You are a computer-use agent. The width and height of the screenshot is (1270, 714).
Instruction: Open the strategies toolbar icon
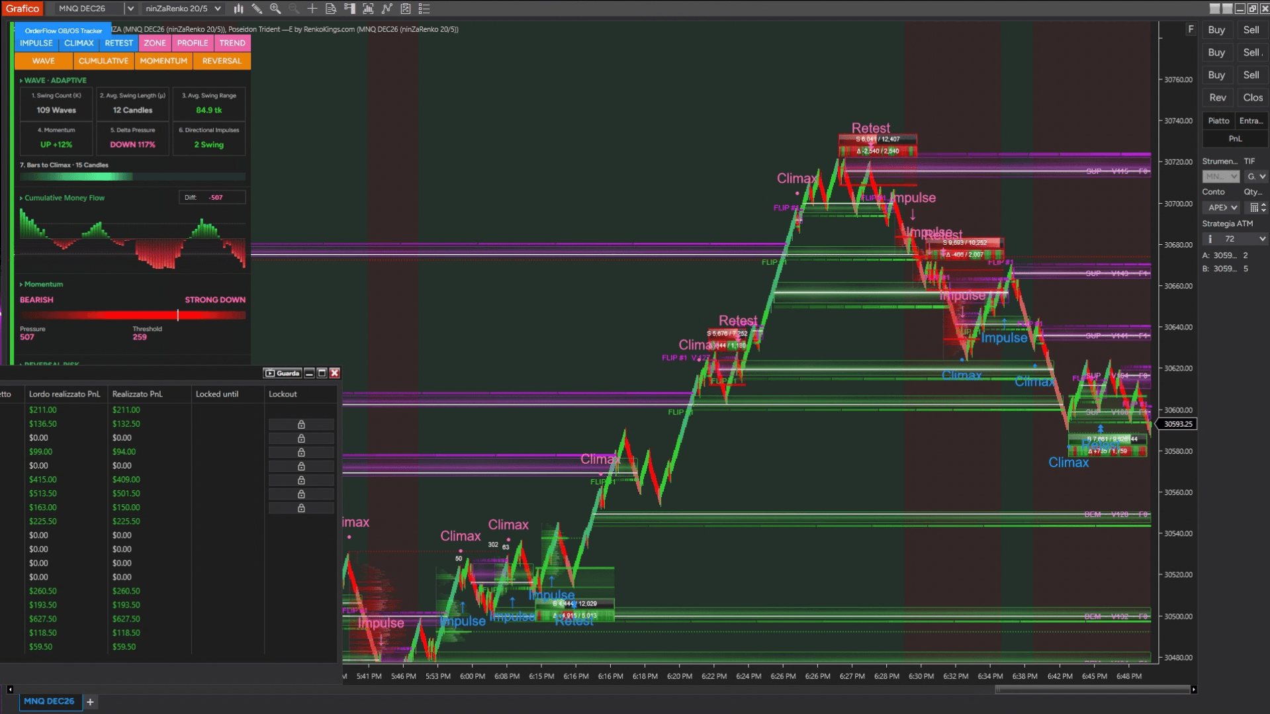pos(406,9)
